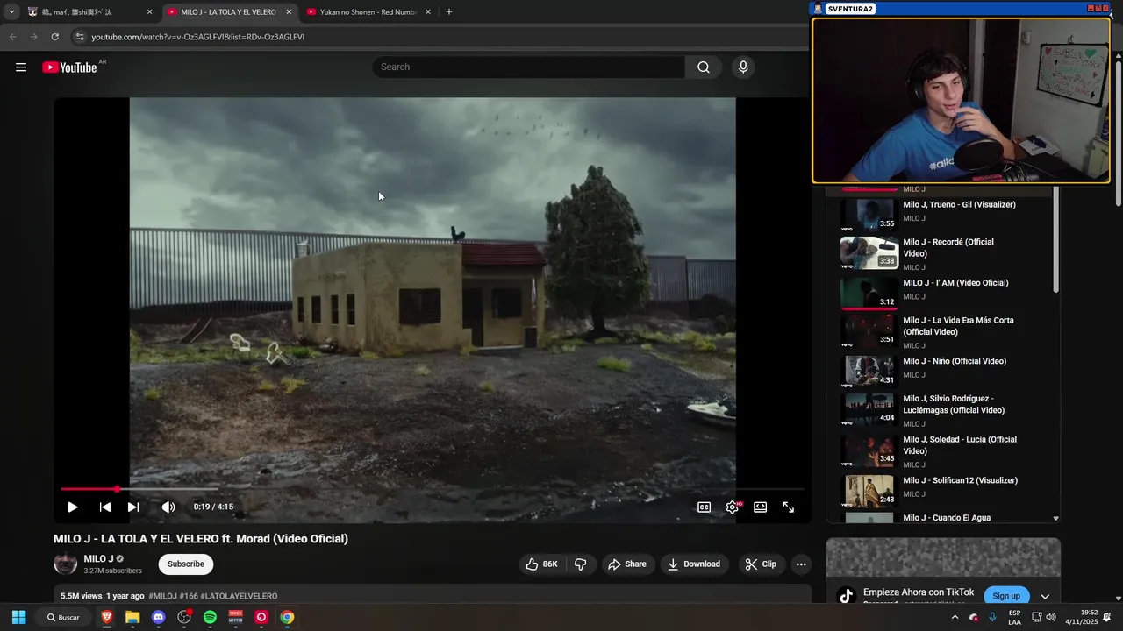Click the search magnifier button
This screenshot has height=631, width=1123.
point(704,67)
